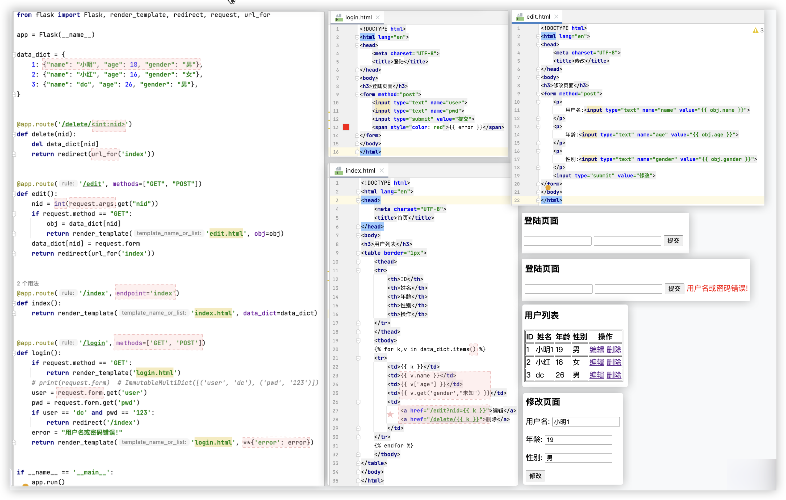Click the HTML file icon on login.html tab

(x=339, y=18)
